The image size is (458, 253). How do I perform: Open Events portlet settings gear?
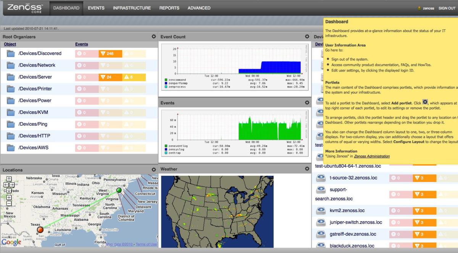coord(307,103)
